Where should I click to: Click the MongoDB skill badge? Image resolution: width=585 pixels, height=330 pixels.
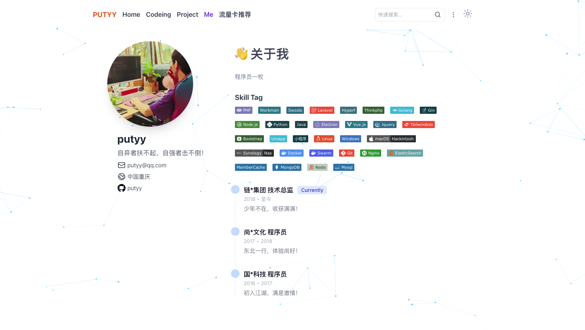pos(287,167)
